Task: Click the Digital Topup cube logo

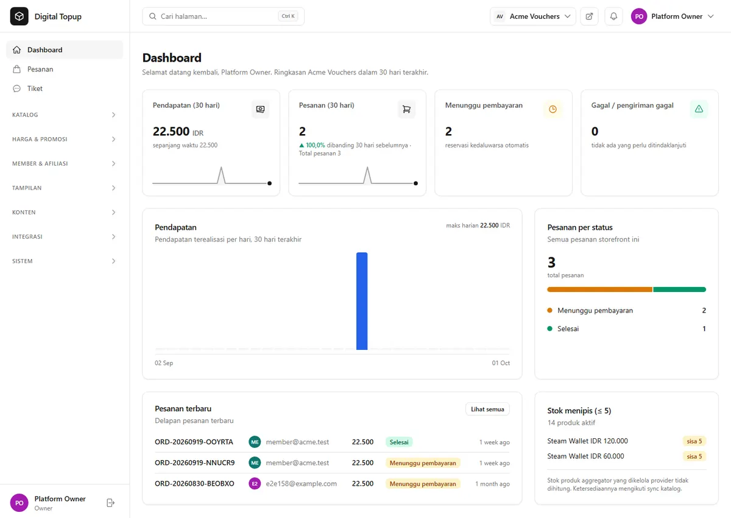Action: coord(19,16)
